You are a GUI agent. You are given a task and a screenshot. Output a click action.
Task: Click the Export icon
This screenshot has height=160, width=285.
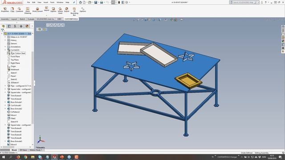tap(67, 8)
